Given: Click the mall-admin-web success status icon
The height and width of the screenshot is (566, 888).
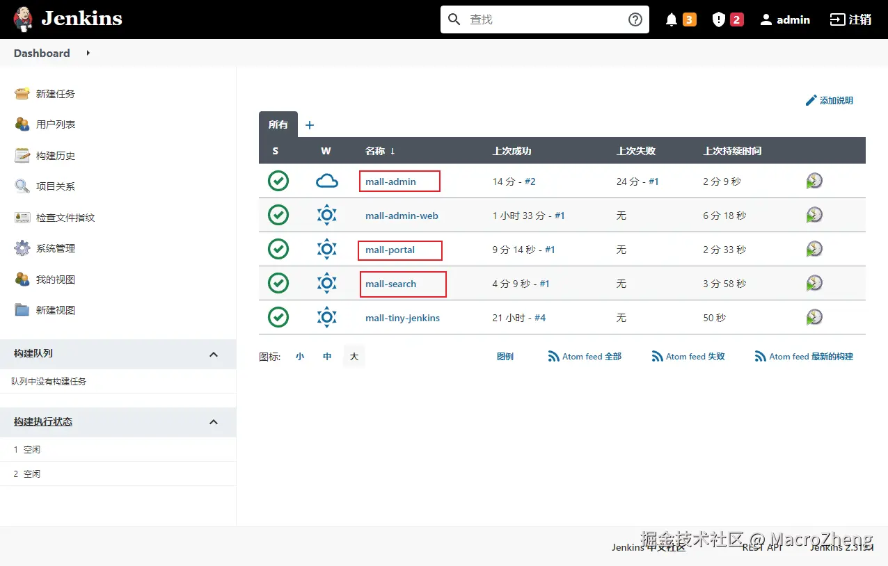Looking at the screenshot, I should (278, 215).
